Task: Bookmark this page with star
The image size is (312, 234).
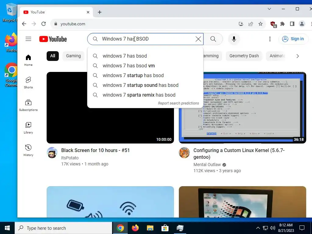Action: click(261, 24)
